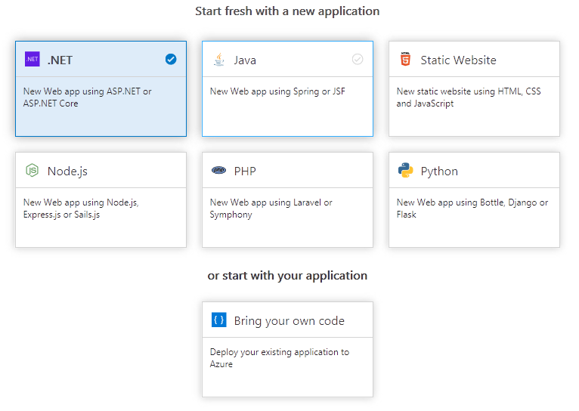Click 'New Web app using ASP.NET or ASP.NET Core' text
This screenshot has width=579, height=411.
click(88, 97)
